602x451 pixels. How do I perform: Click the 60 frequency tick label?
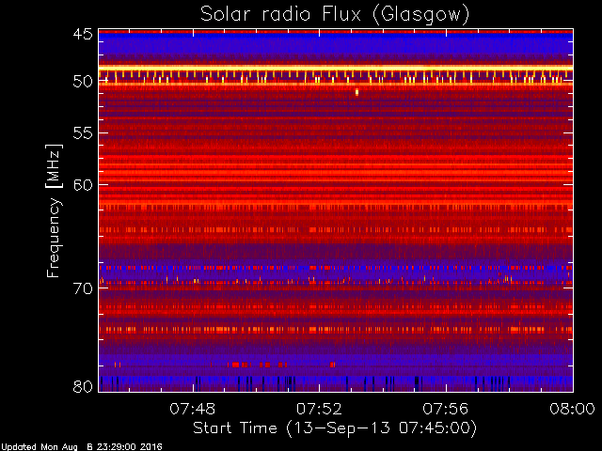click(x=83, y=185)
